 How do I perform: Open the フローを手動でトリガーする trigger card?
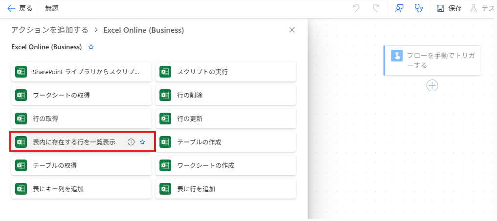point(432,60)
